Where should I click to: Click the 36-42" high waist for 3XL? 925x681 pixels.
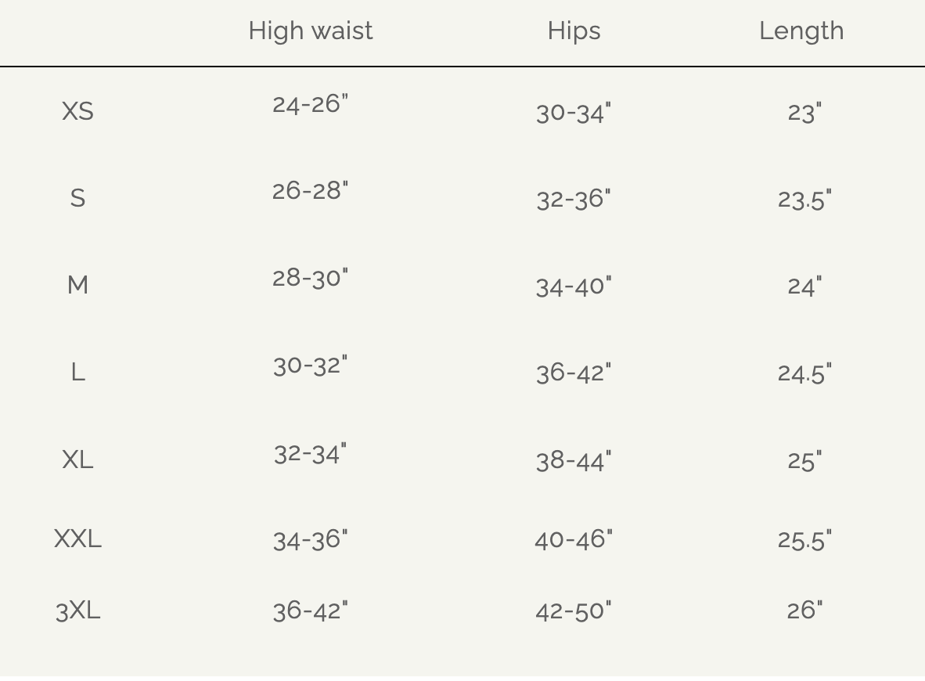pyautogui.click(x=311, y=611)
